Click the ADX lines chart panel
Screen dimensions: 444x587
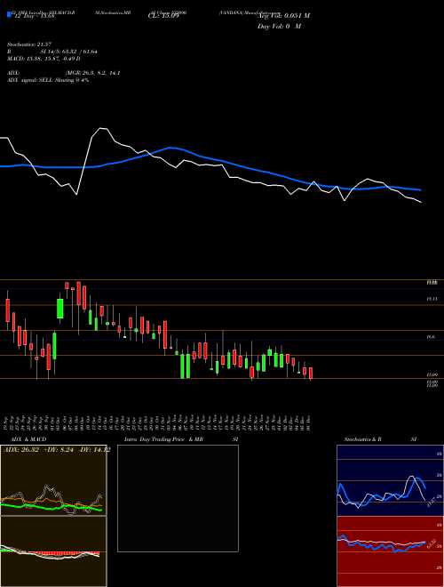point(53,480)
